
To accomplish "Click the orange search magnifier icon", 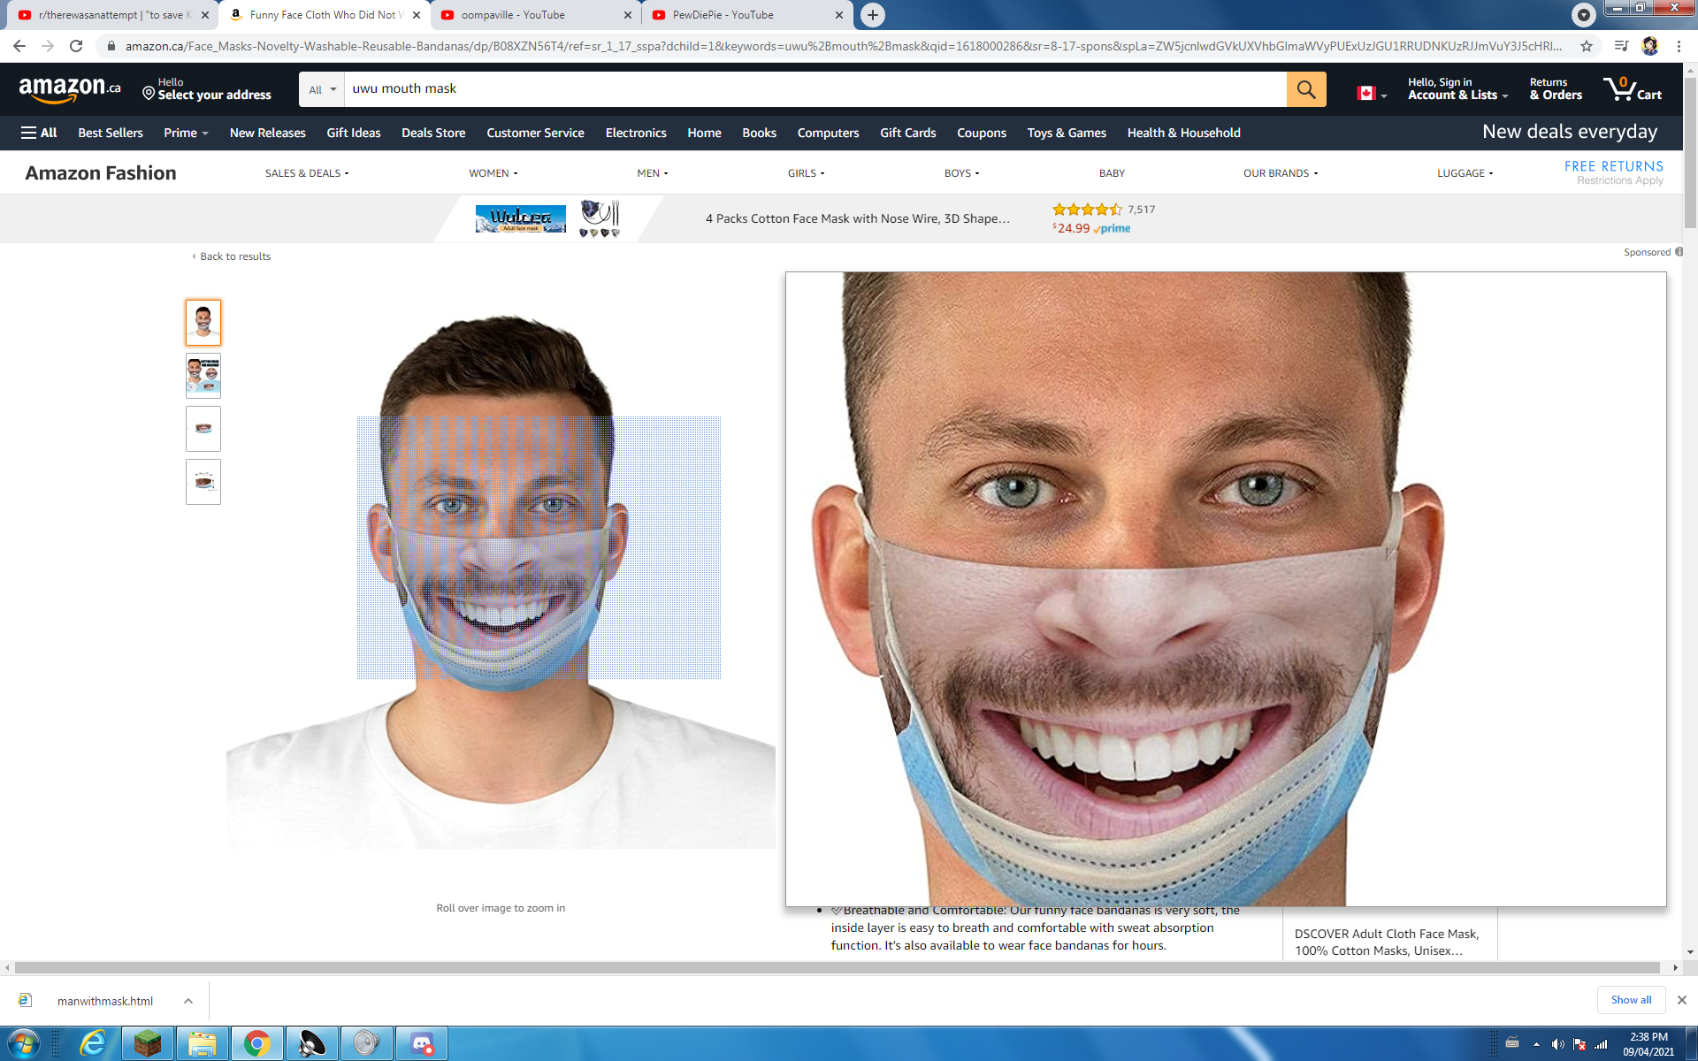I will click(x=1306, y=88).
